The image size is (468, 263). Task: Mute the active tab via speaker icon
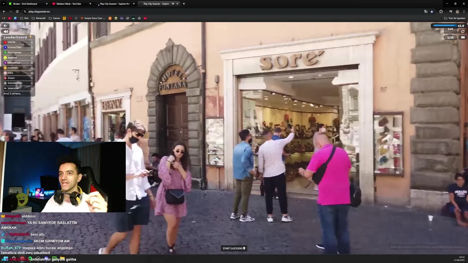click(x=173, y=4)
